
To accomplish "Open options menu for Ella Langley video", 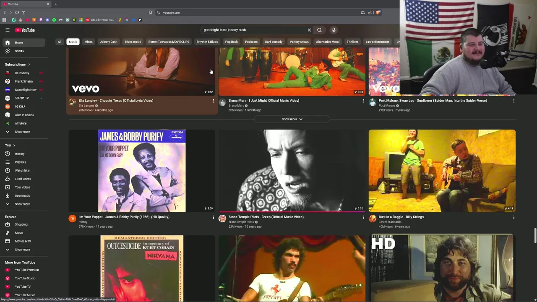I will point(213,101).
